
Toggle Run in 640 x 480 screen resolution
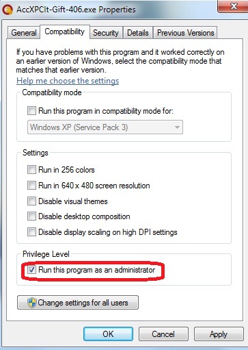[31, 185]
